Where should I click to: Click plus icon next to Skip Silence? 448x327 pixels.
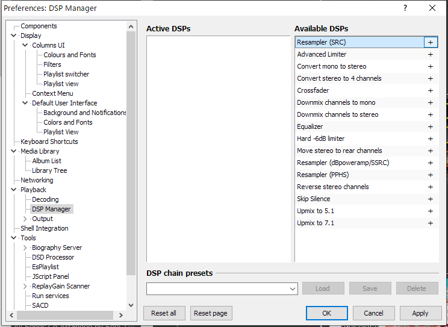(x=430, y=199)
